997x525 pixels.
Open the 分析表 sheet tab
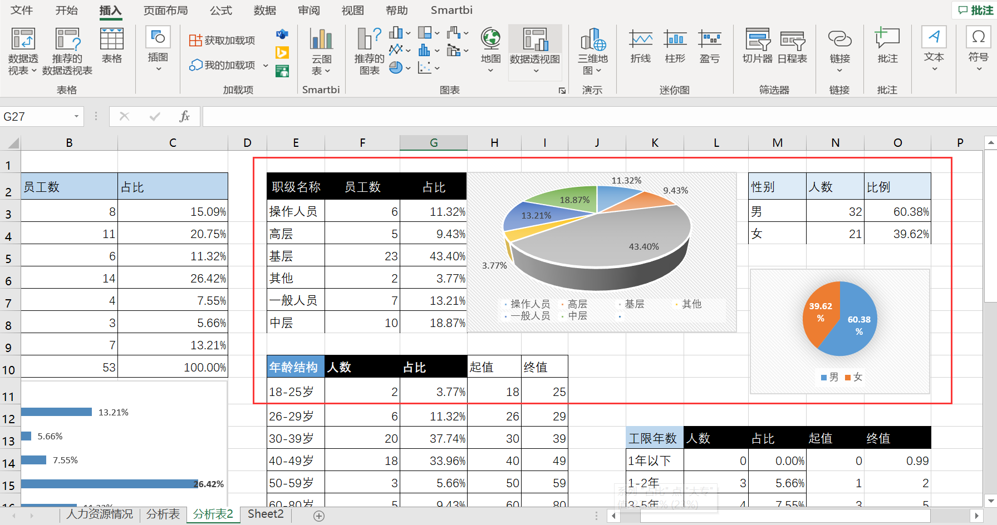(x=163, y=514)
